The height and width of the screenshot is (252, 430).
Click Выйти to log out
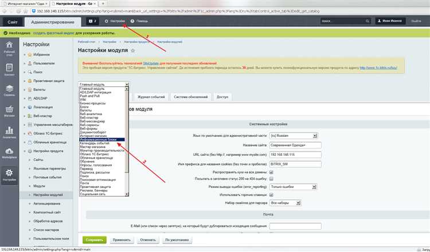pyautogui.click(x=416, y=21)
